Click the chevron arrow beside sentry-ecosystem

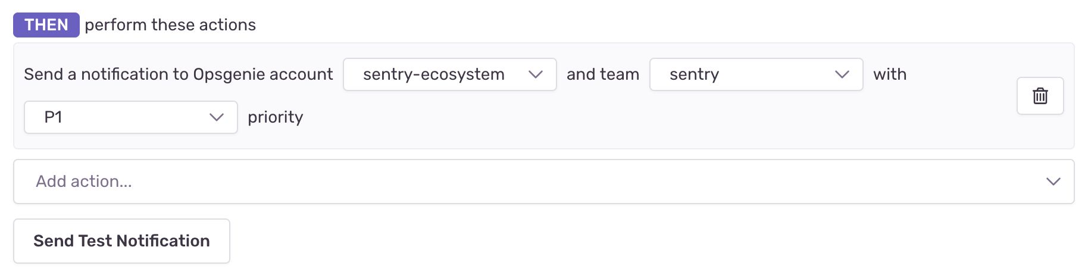pyautogui.click(x=536, y=74)
